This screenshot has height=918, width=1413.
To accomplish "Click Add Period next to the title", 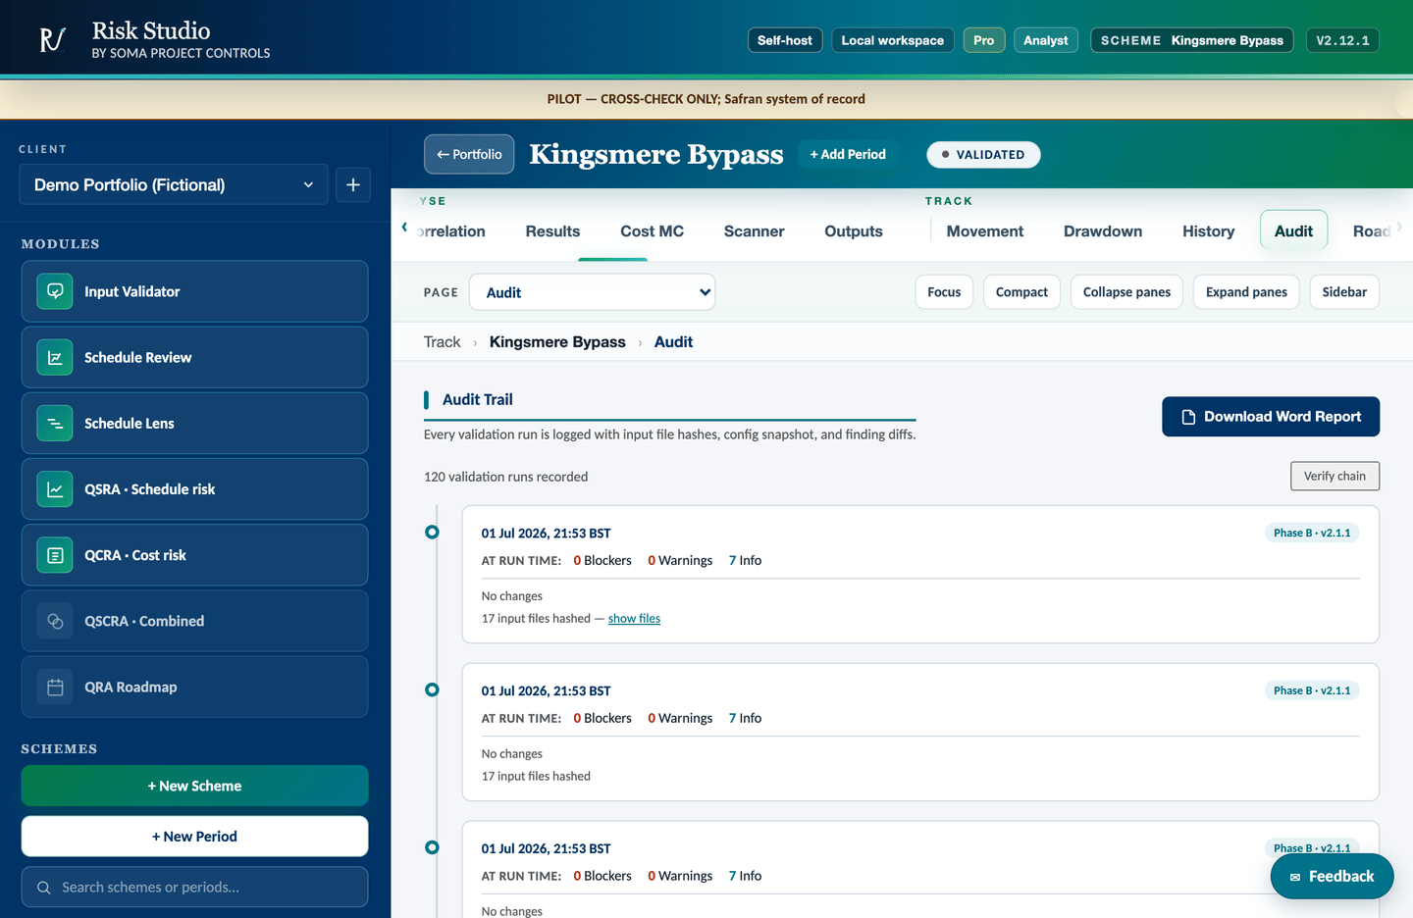I will tap(848, 154).
